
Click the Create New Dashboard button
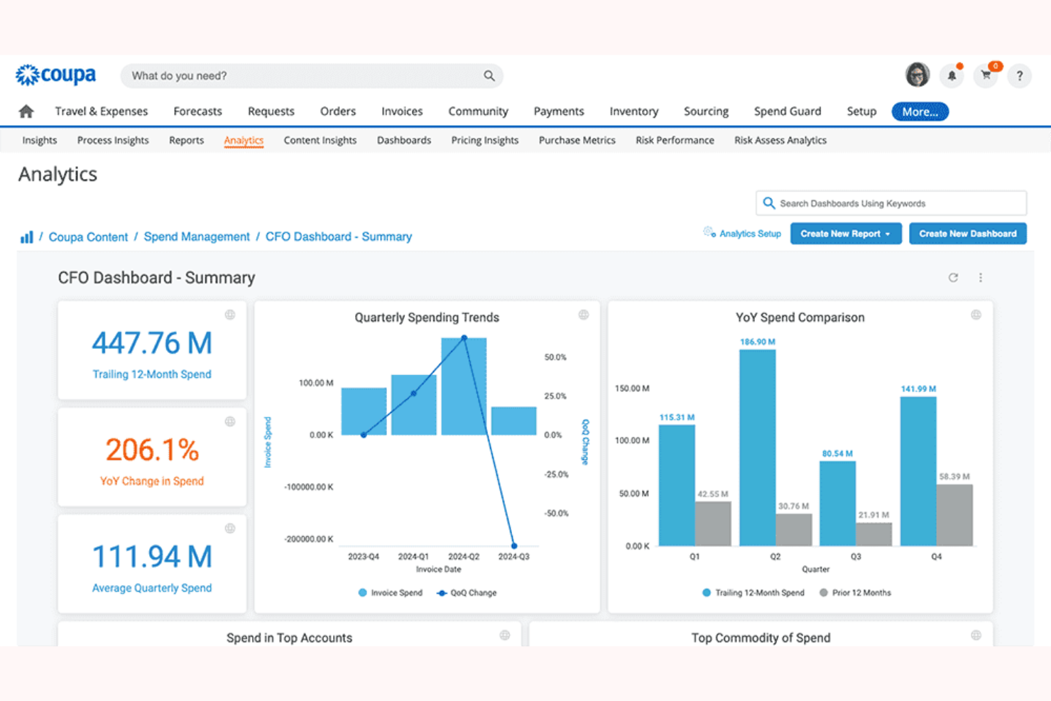pyautogui.click(x=967, y=233)
